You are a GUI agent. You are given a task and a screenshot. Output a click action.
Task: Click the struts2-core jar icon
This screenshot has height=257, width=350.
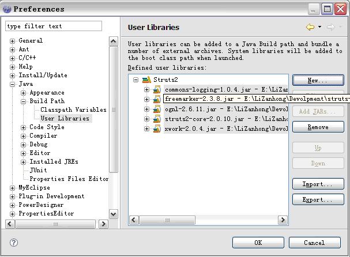pos(157,119)
